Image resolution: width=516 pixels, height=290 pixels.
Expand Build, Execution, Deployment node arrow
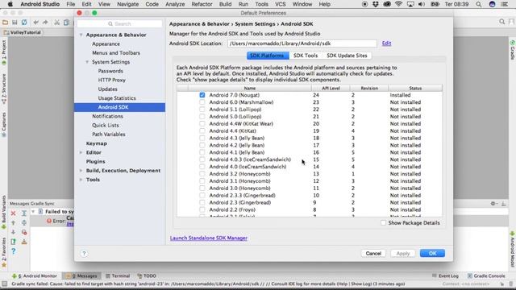[81, 171]
